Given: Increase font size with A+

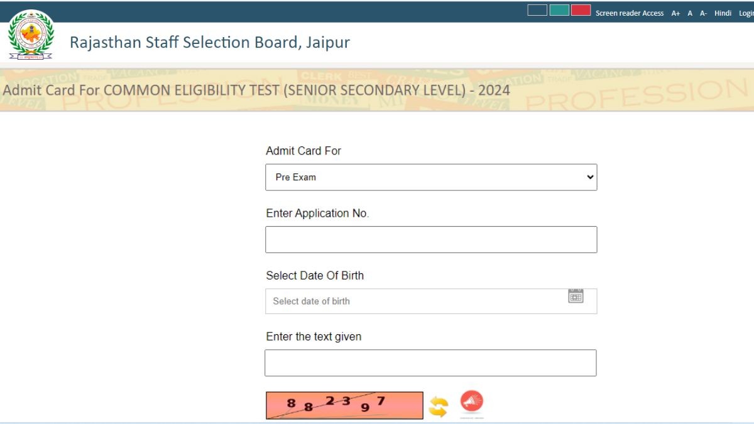Looking at the screenshot, I should [x=675, y=13].
